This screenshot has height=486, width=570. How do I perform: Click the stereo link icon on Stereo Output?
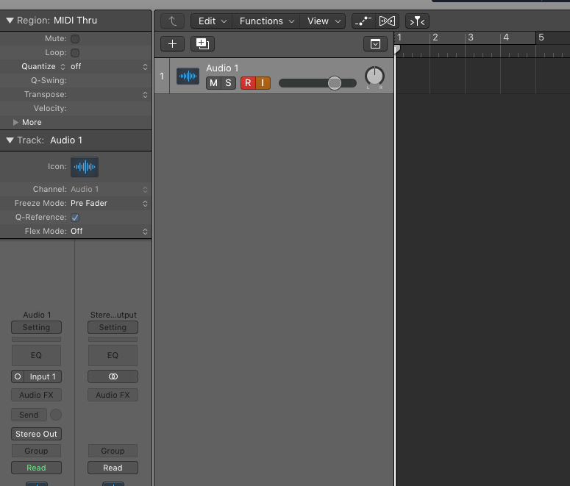(113, 376)
